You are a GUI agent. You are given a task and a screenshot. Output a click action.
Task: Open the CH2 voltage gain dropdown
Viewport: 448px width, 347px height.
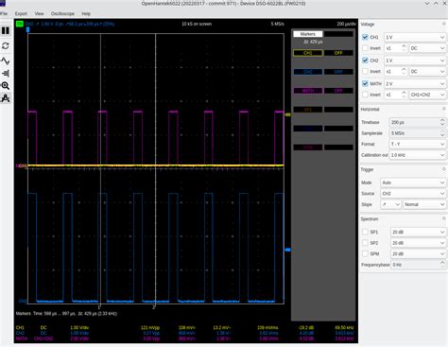(415, 61)
